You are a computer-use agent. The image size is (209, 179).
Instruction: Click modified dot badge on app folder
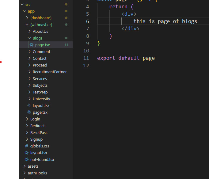[66, 11]
